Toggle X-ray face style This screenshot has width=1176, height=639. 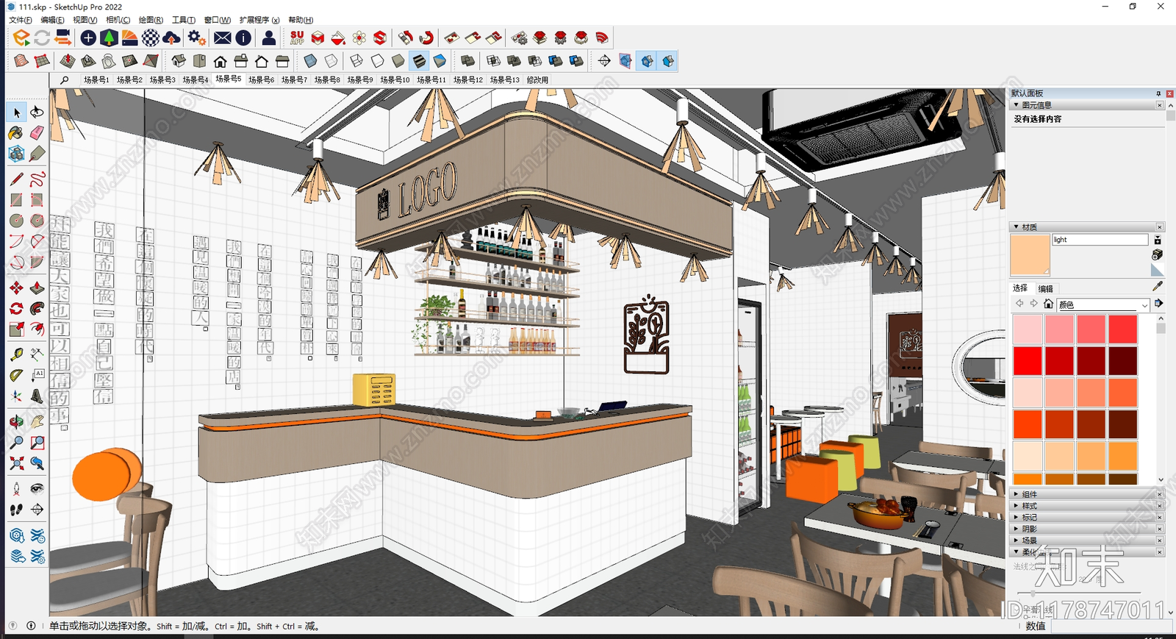310,61
